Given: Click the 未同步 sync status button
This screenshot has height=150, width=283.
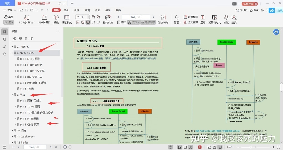Looking at the screenshot, I should coord(242,10).
